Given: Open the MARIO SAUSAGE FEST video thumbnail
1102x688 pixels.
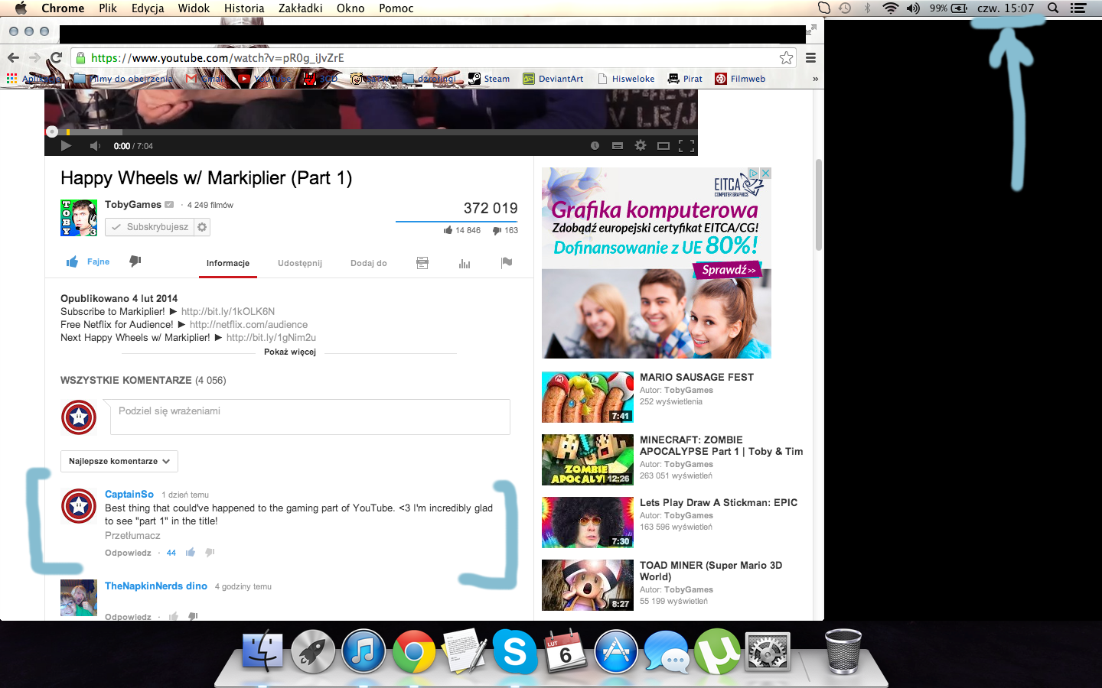Looking at the screenshot, I should click(x=588, y=398).
